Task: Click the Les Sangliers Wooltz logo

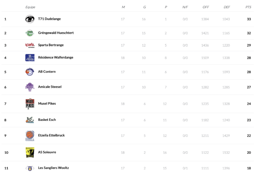Action: coord(30,168)
